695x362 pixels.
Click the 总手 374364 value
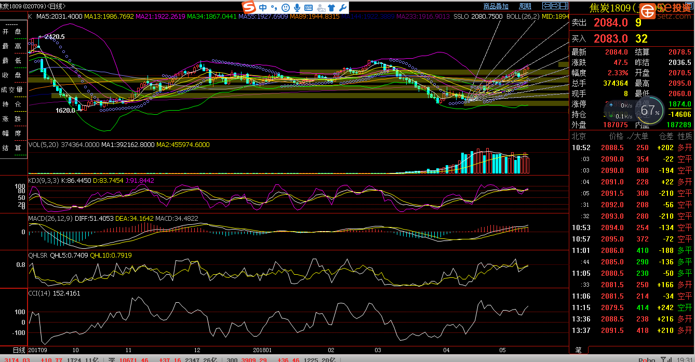pos(616,83)
